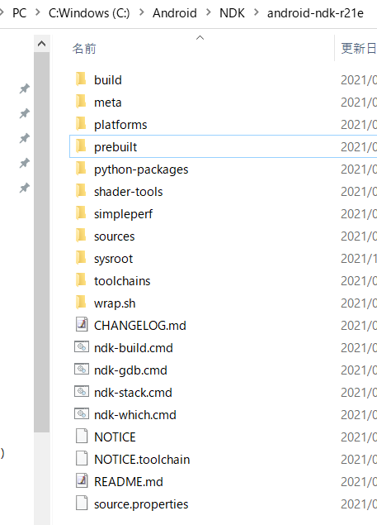
Task: Select the ndk-build.cmd file name
Action: (x=134, y=348)
